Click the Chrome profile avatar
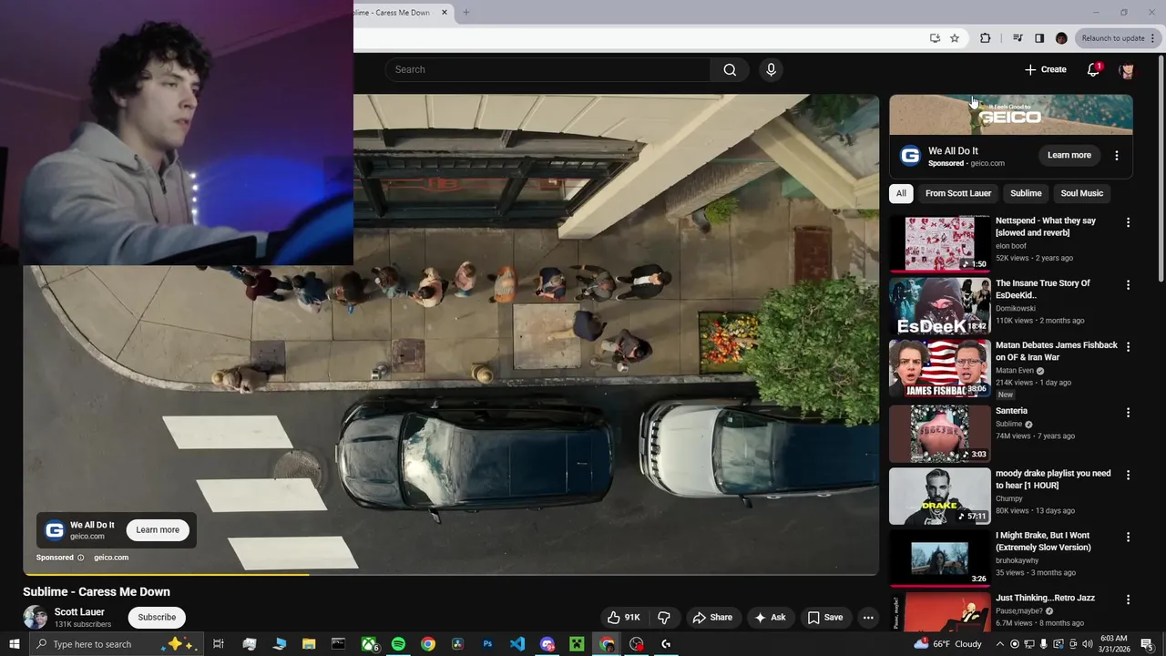 1061,38
